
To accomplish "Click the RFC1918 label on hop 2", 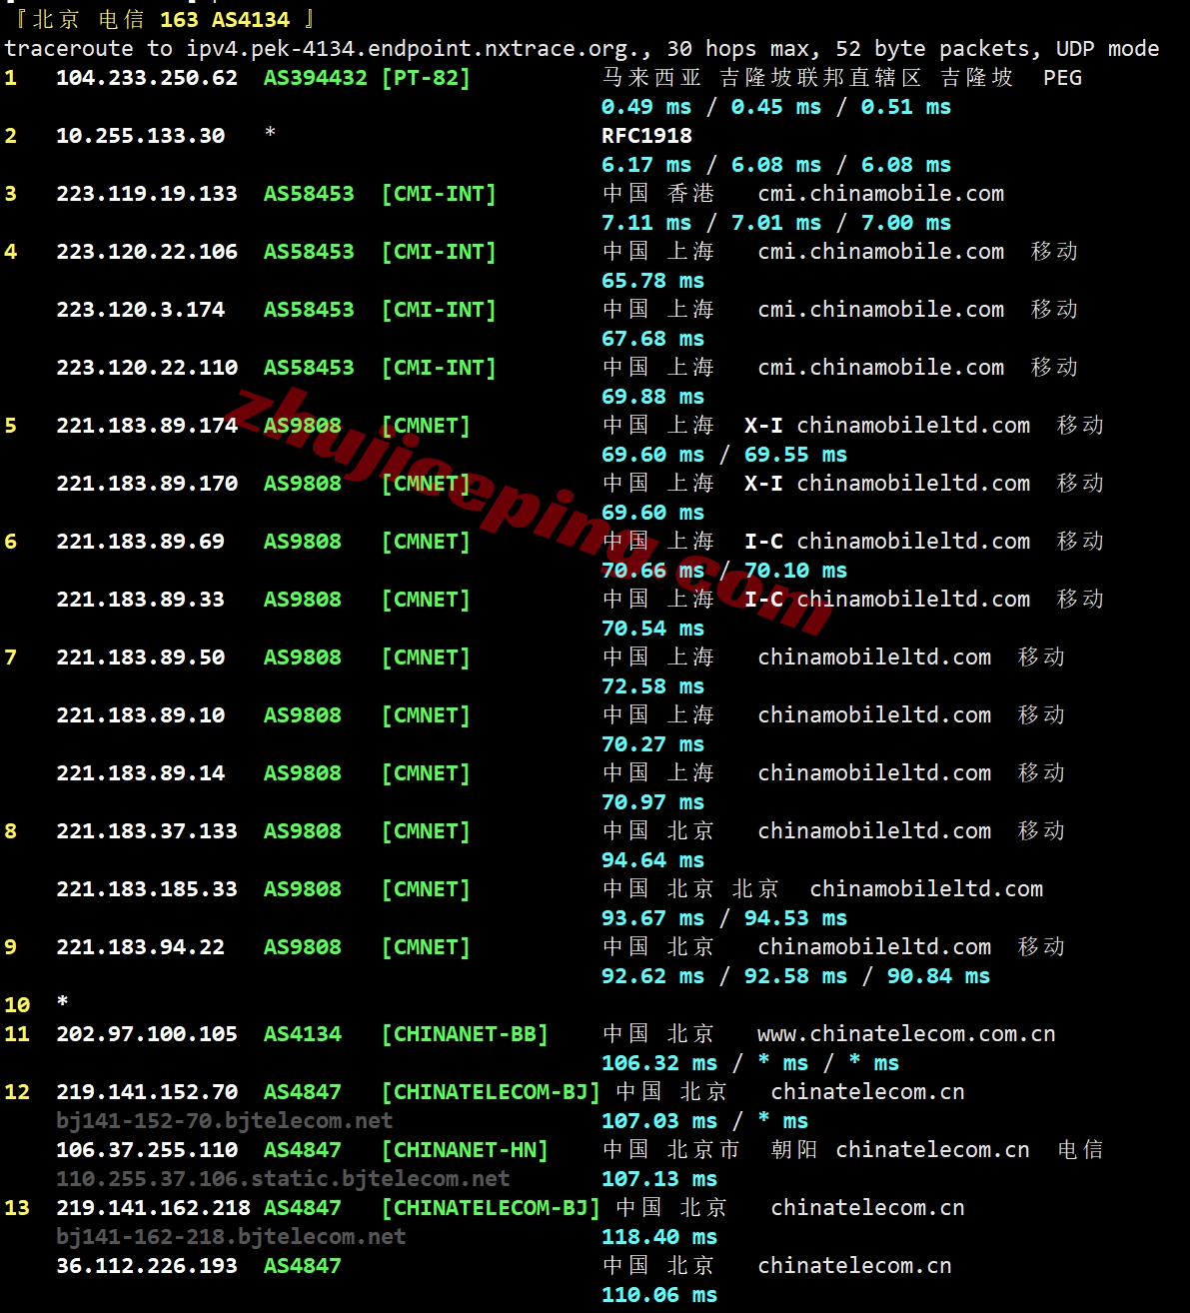I will 646,136.
